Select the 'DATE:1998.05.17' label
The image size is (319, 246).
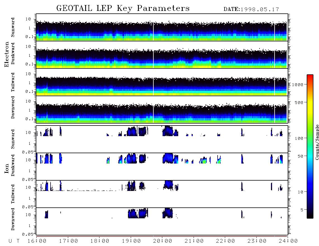251,10
